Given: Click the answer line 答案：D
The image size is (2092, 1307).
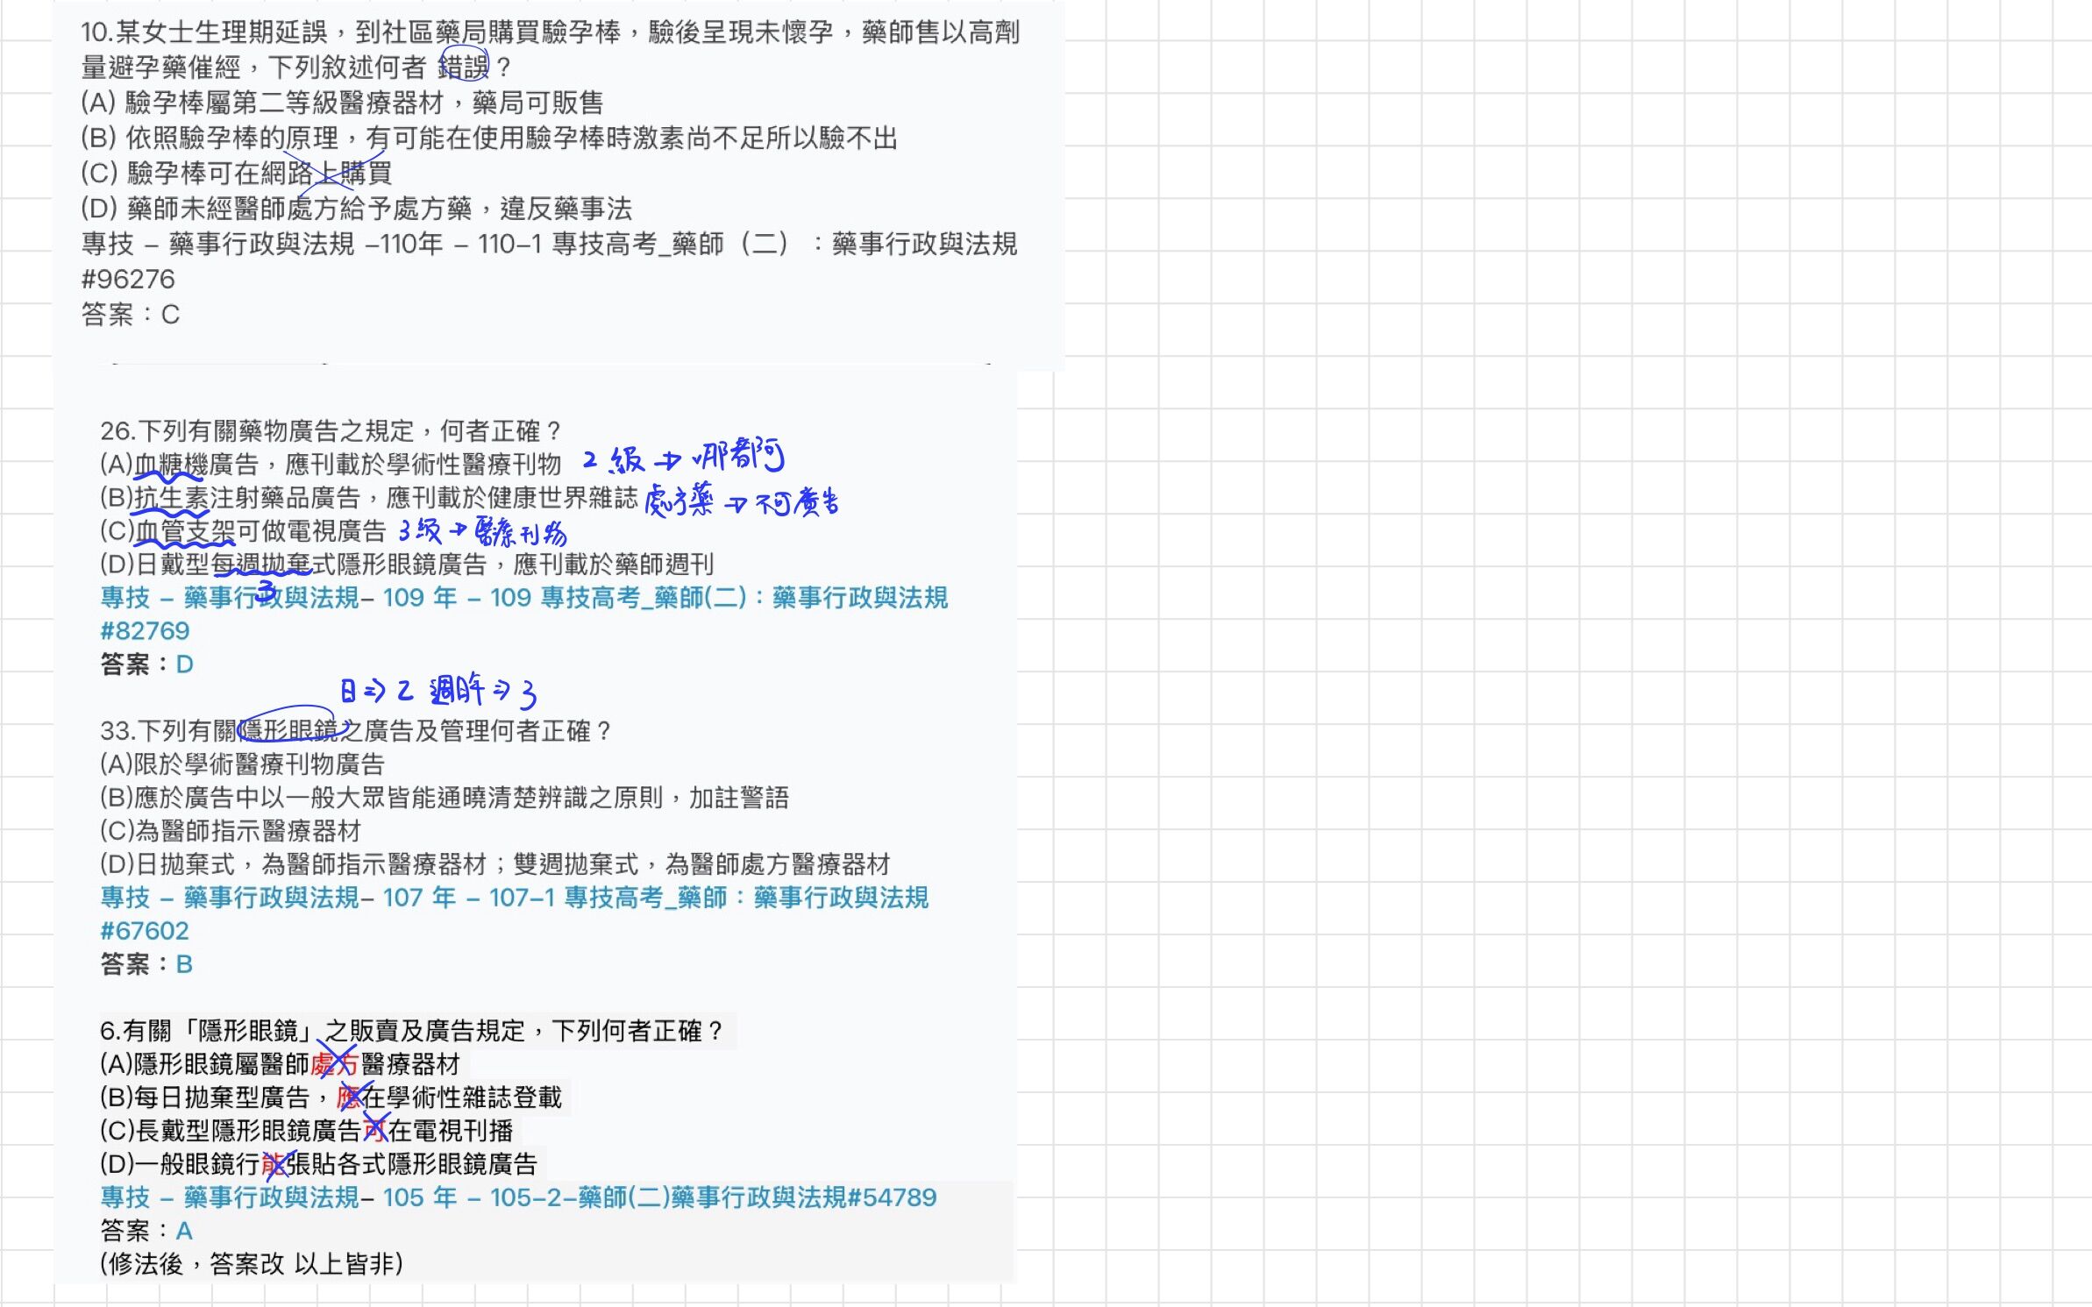Looking at the screenshot, I should tap(146, 664).
